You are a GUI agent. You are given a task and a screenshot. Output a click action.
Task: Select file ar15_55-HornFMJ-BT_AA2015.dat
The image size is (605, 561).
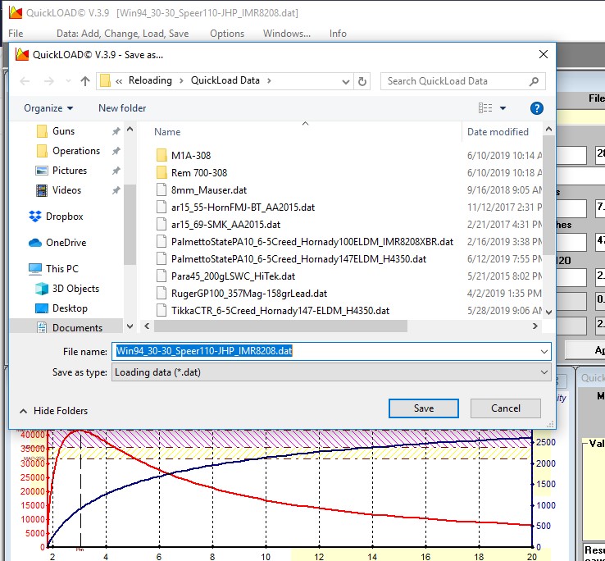(235, 208)
